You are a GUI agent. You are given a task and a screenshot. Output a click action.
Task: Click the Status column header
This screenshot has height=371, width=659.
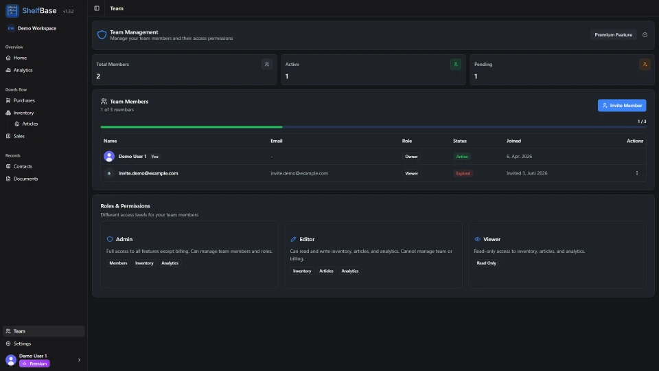coord(460,141)
